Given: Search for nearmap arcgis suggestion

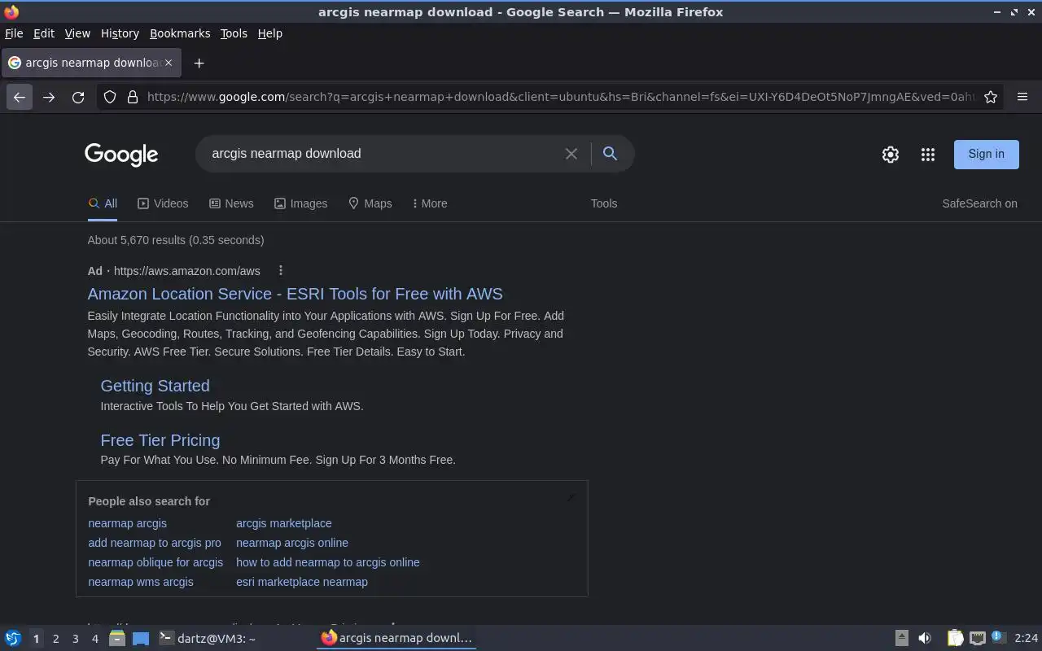Looking at the screenshot, I should point(127,523).
